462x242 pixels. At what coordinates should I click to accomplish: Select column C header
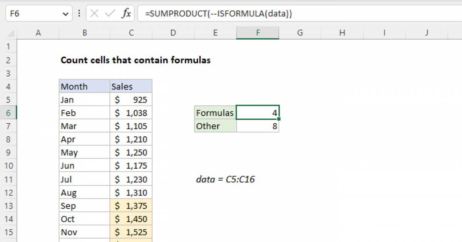coord(131,33)
